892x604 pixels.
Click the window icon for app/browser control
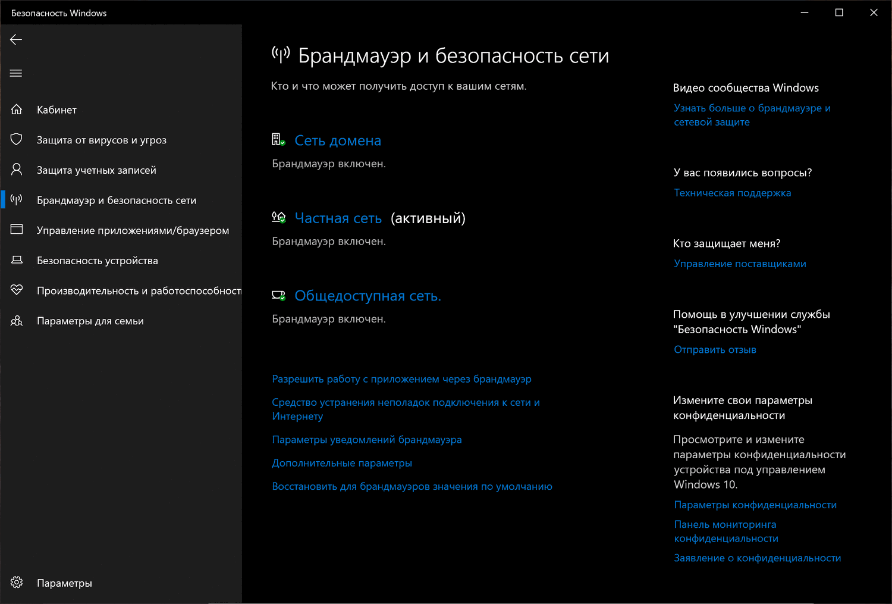[x=17, y=230]
